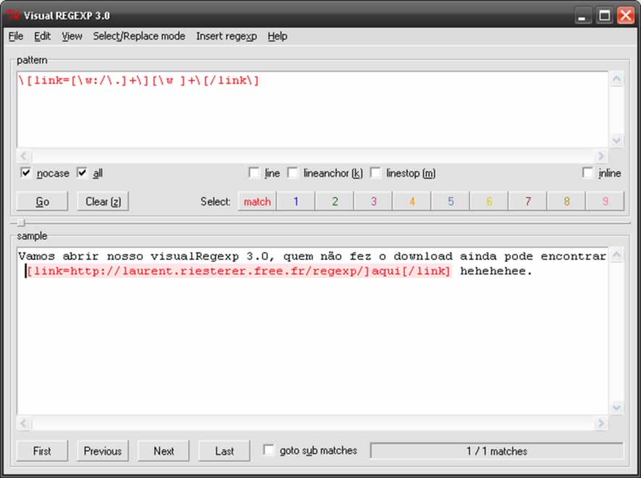Select the red 'match' color button

click(257, 201)
